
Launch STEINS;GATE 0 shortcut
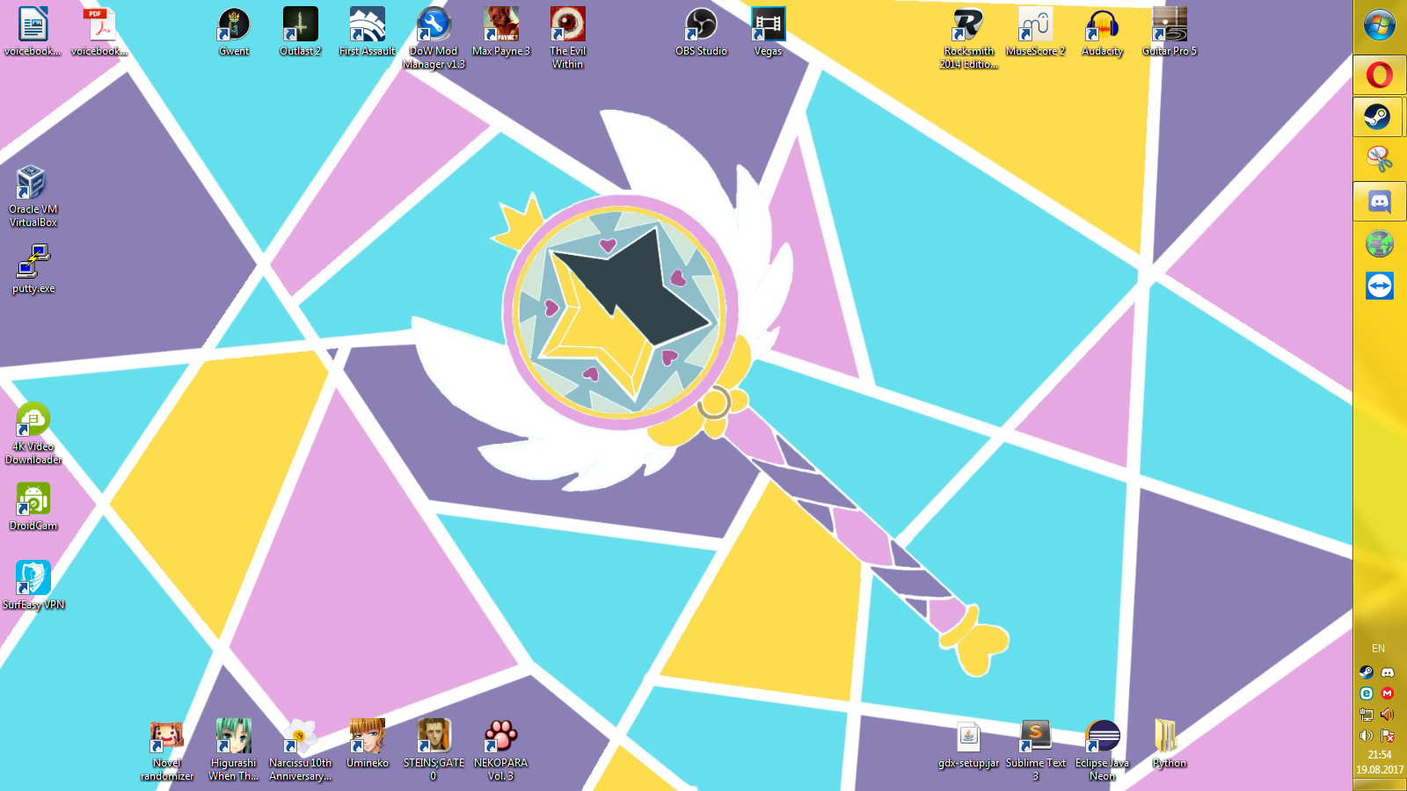tap(434, 750)
